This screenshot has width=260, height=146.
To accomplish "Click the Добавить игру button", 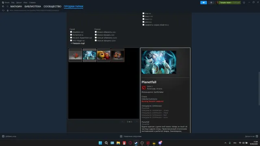I will coord(9,136).
